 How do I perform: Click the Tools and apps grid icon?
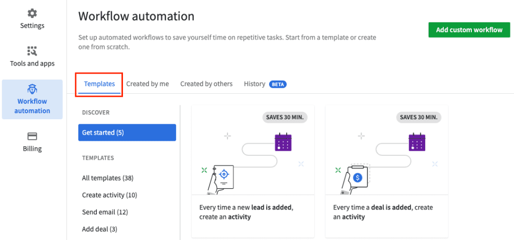pos(32,51)
